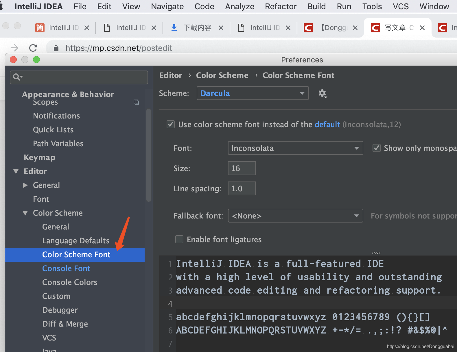457x352 pixels.
Task: Select Font under Editor
Action: pos(41,199)
